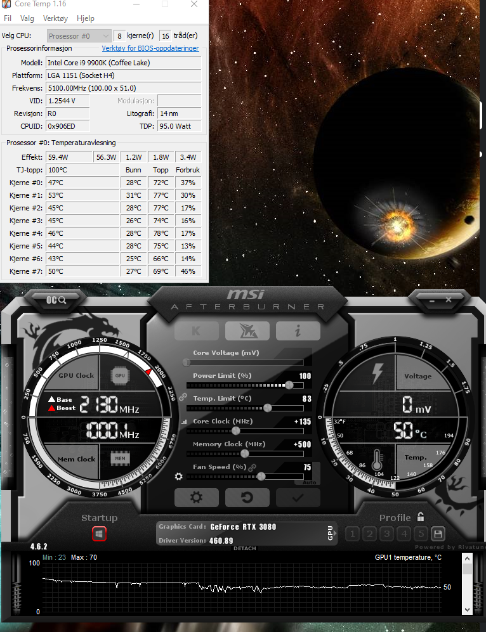486x632 pixels.
Task: Click the Power Limit value 100
Action: click(305, 376)
